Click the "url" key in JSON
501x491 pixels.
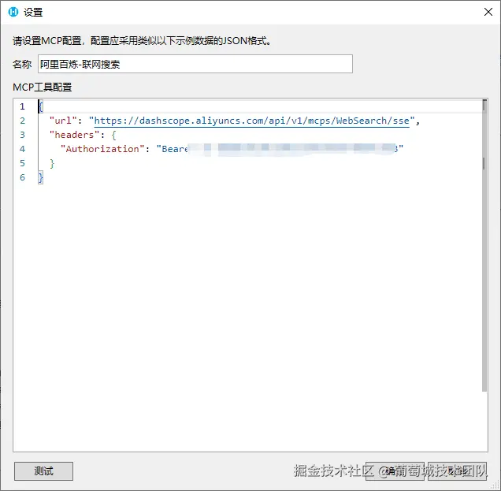(63, 121)
